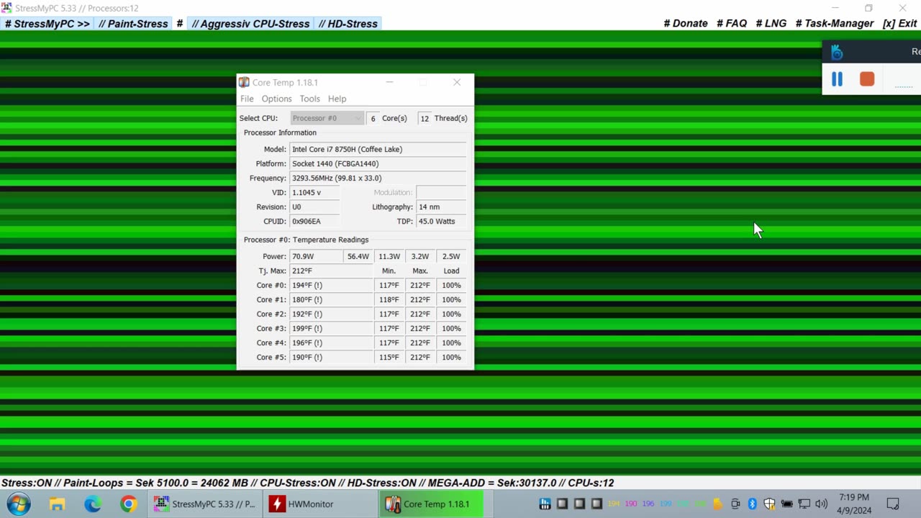Screen dimensions: 921x518
Task: Open the network tray icon
Action: pos(804,504)
